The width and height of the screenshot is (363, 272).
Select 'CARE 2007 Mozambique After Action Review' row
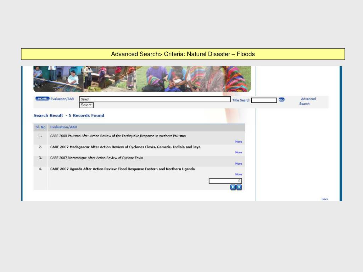[139, 161]
